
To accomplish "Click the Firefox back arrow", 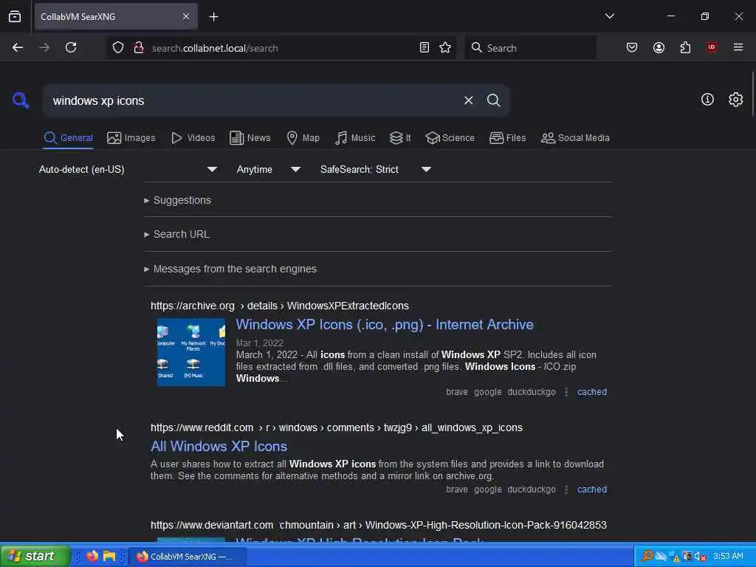I will 18,47.
